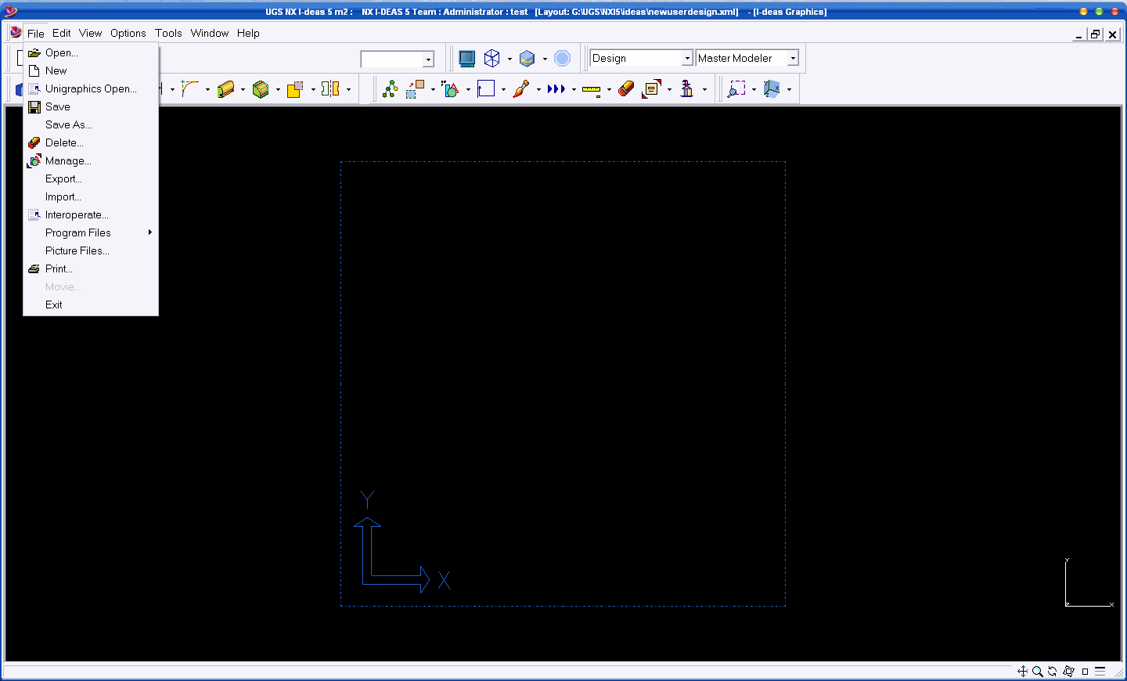Choose Save from File menu

91,106
